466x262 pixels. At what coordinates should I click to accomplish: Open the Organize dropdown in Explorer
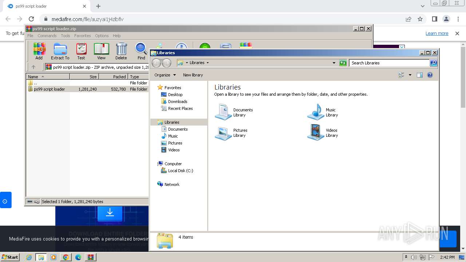pyautogui.click(x=165, y=75)
